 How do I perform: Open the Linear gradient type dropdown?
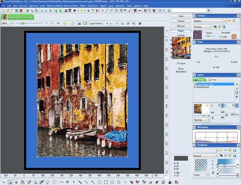click(208, 175)
